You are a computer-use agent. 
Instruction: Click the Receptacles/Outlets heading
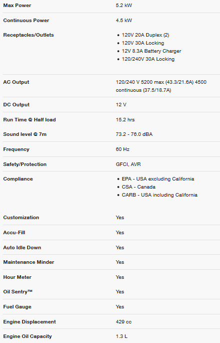coord(28,35)
